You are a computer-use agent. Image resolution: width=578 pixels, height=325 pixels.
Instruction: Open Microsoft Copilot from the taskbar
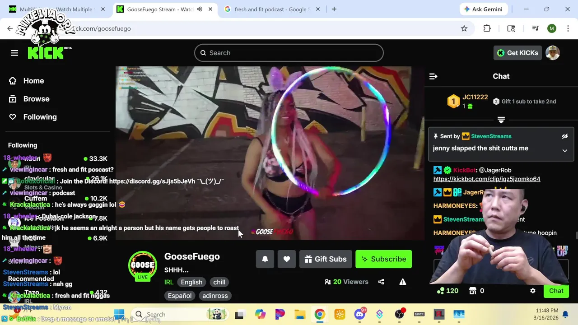click(x=260, y=314)
